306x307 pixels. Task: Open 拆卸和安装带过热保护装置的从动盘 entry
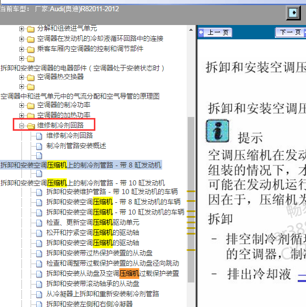[x=99, y=253]
